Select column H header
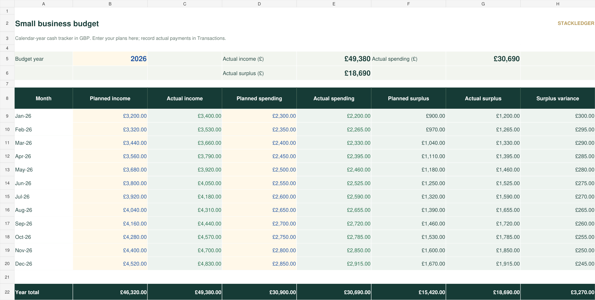 coord(558,4)
